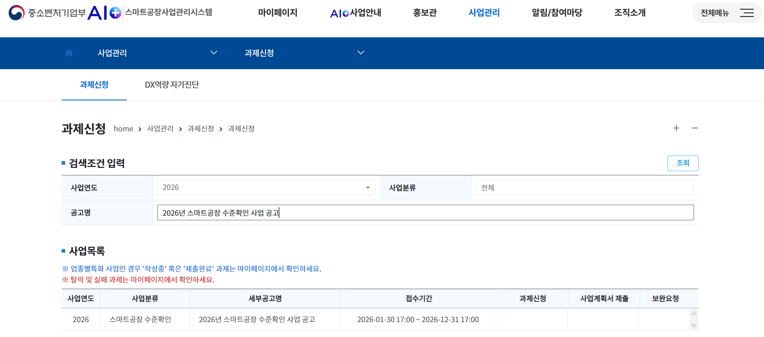Screen dimensions: 764x337
Task: Open the 전체메뉴 hamburger icon
Action: pos(746,13)
